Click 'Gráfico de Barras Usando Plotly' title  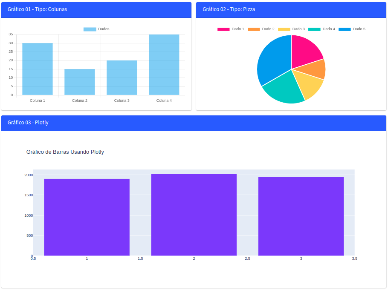tap(65, 152)
